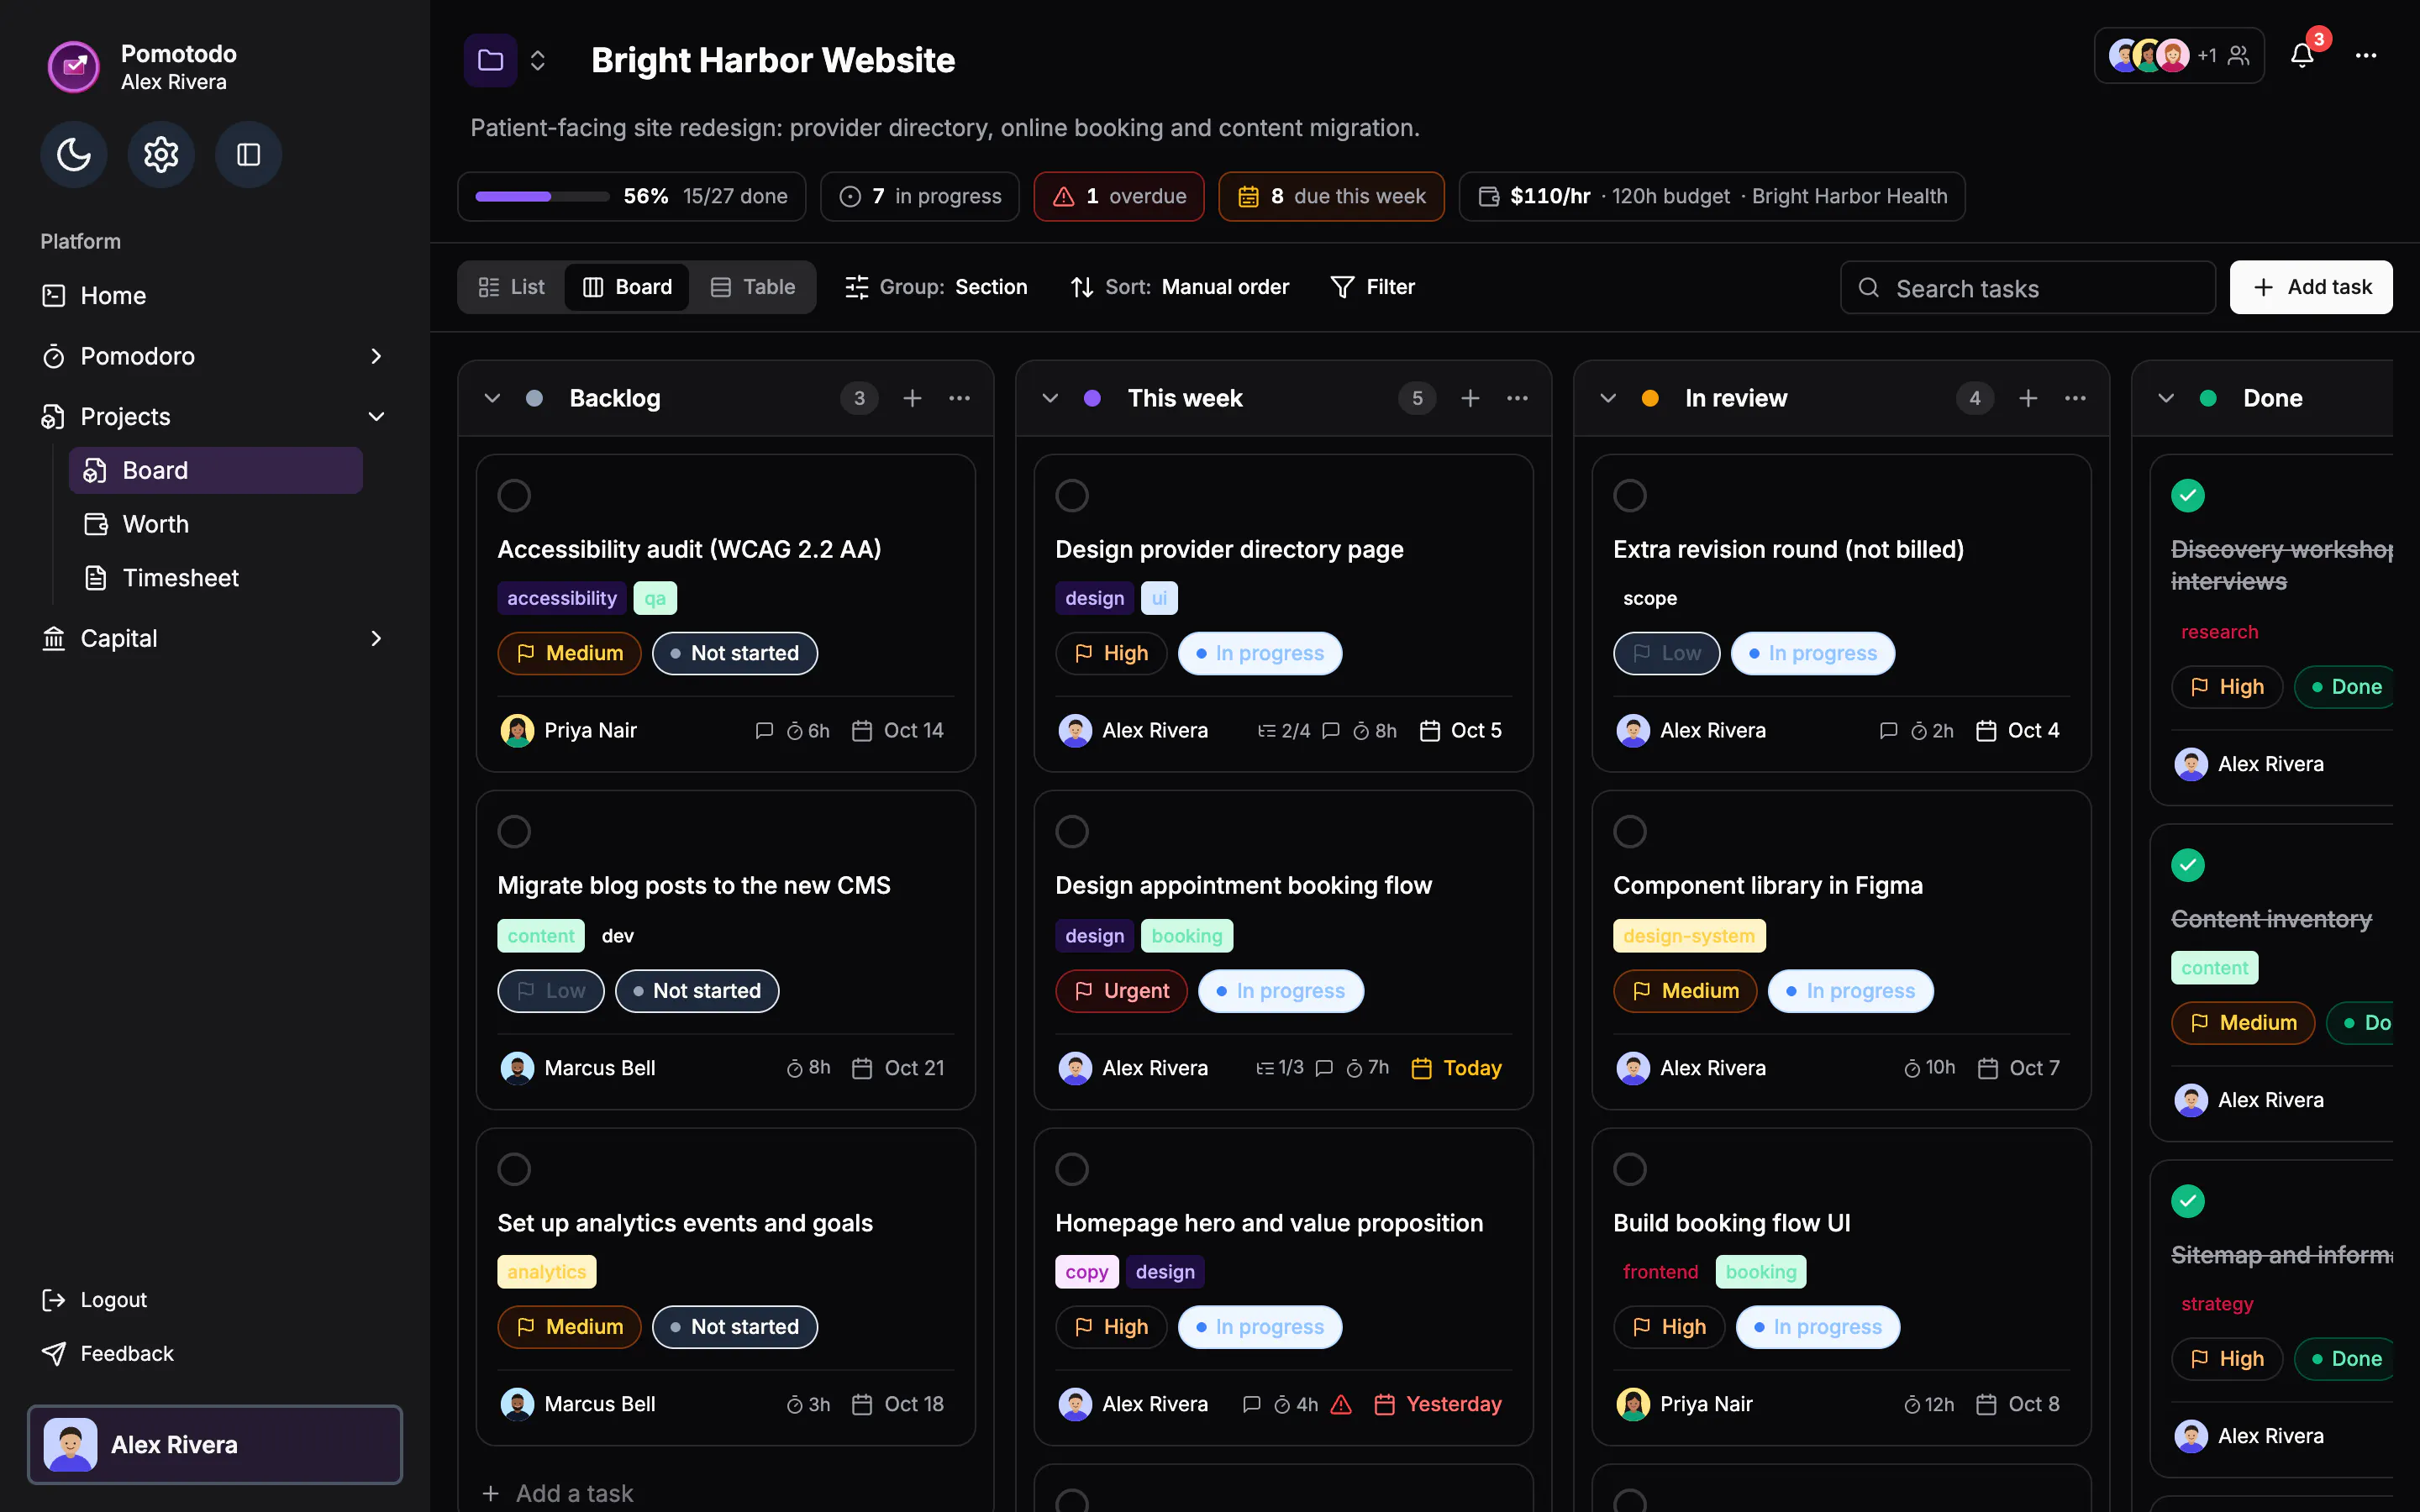Collapse sidebar with panel icon

[248, 154]
